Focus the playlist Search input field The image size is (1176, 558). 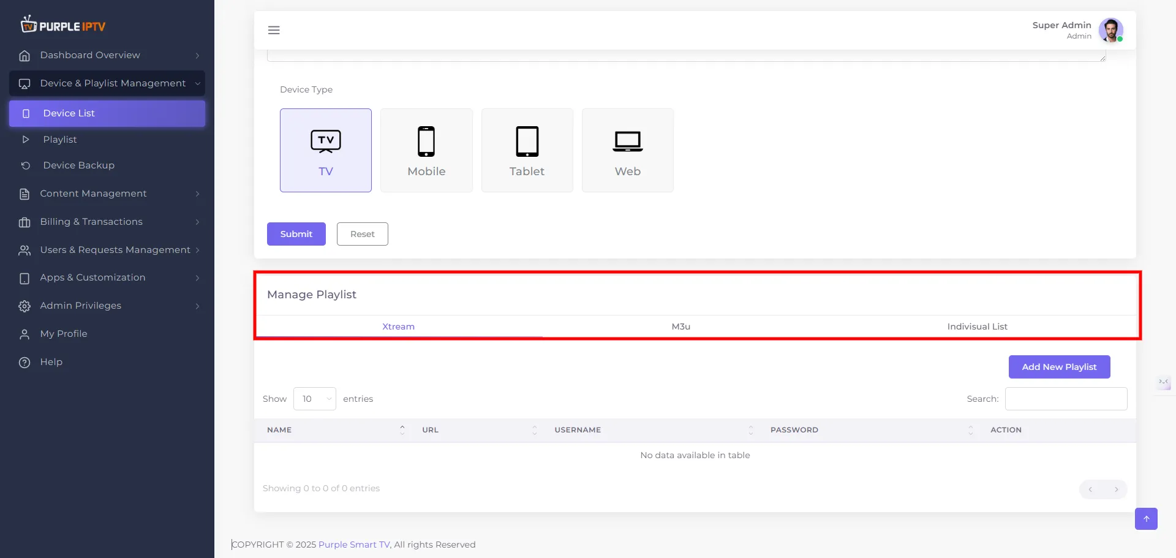click(1066, 399)
